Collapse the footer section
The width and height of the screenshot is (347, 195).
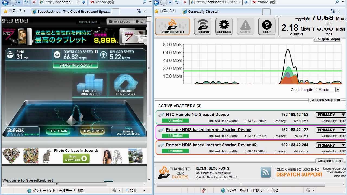(330, 161)
